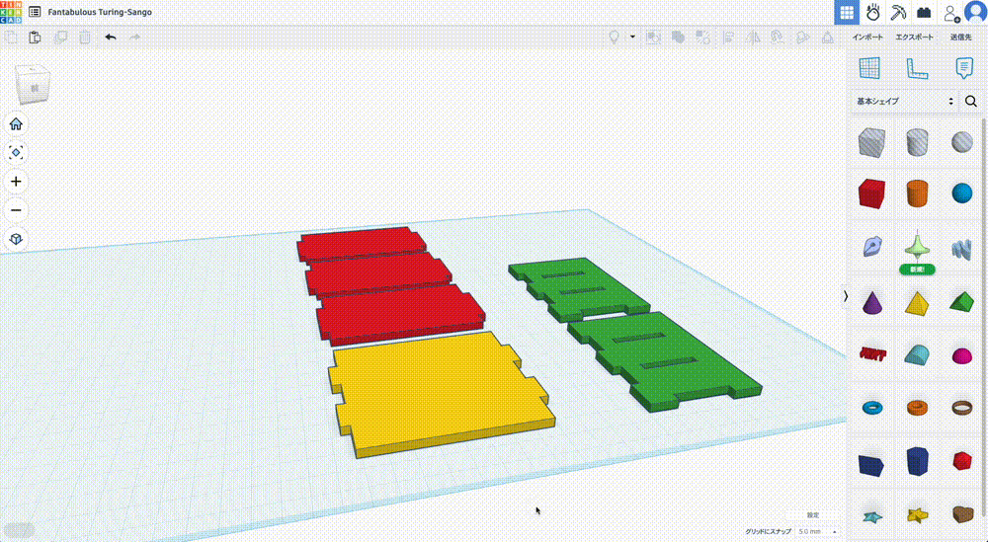Zoom in with the plus button
Viewport: 988px width, 542px height.
pos(16,182)
